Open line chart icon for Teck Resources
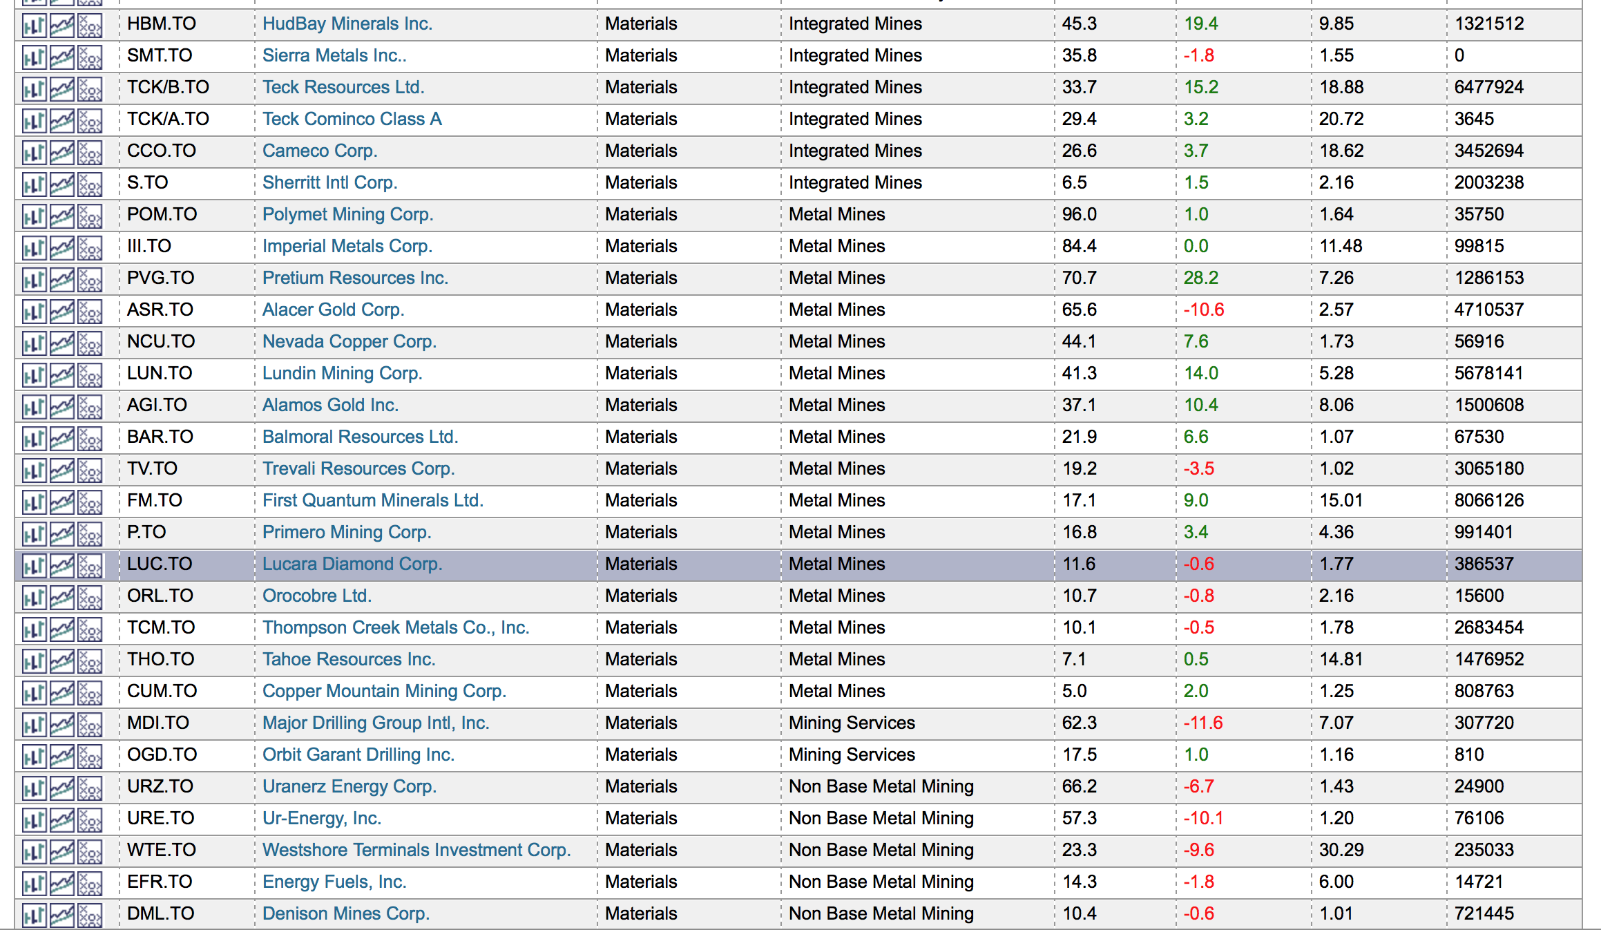 click(61, 89)
